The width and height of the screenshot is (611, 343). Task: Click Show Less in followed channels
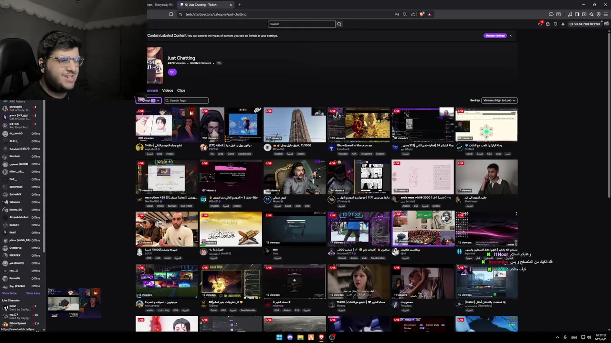(x=33, y=293)
